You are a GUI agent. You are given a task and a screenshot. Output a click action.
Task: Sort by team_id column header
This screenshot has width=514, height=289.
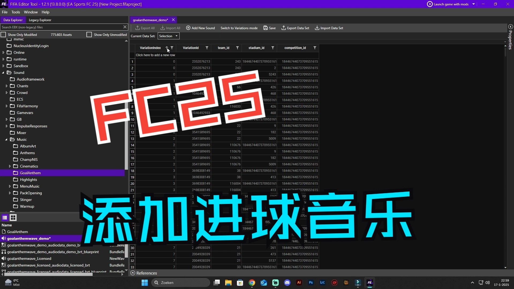tap(224, 48)
